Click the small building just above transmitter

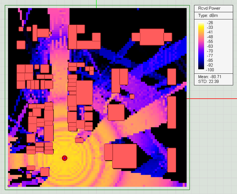coord(79,140)
